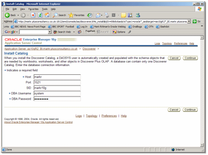Viewport: 208px width, 155px height.
Task: Open the Tools menu
Action: (45, 9)
